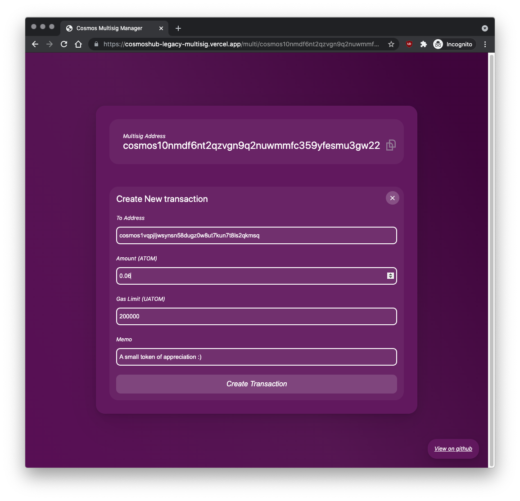520x501 pixels.
Task: Open the tab search dropdown arrow
Action: [x=484, y=28]
